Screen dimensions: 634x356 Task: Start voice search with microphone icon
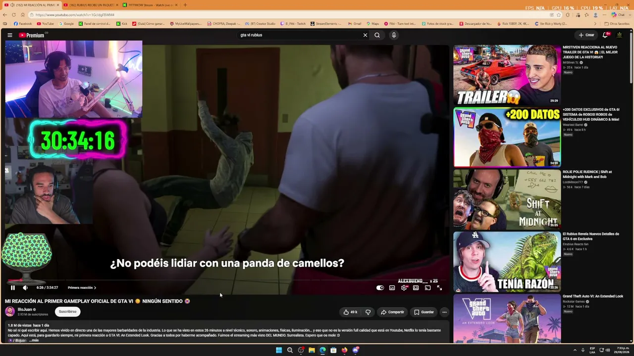coord(394,35)
